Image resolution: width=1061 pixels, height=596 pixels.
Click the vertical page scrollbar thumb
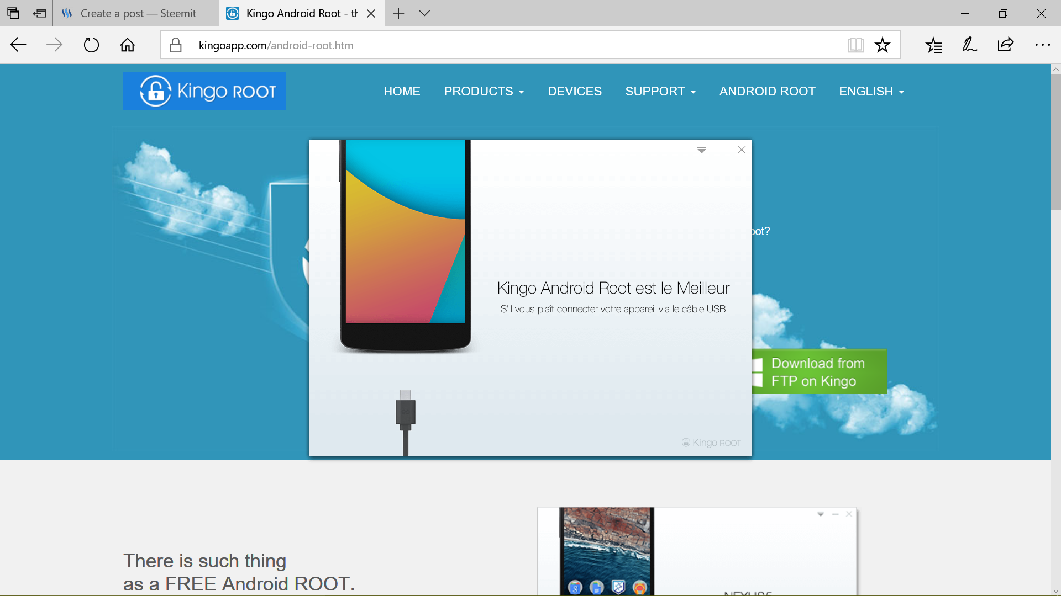click(1055, 142)
